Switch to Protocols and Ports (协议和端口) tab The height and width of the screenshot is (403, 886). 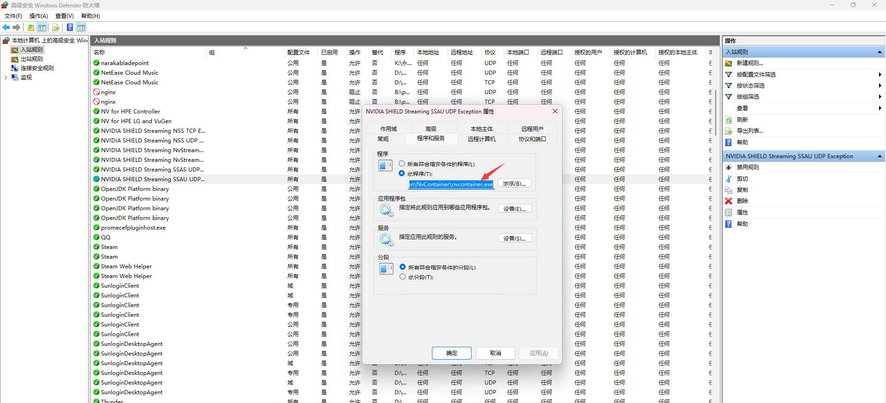pyautogui.click(x=532, y=139)
